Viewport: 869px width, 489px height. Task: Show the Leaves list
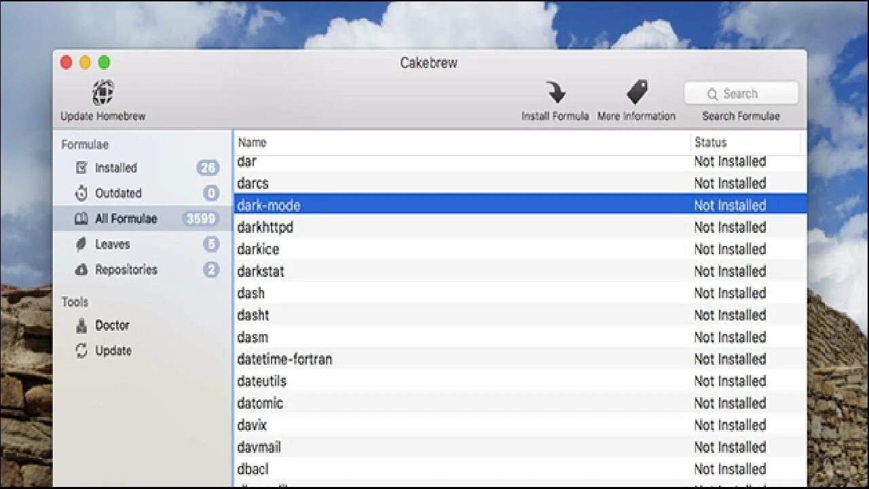point(112,244)
